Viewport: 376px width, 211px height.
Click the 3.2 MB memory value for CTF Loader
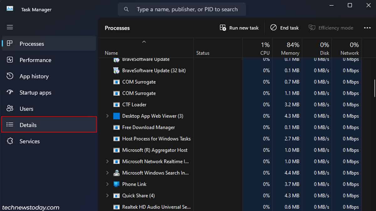click(x=292, y=105)
